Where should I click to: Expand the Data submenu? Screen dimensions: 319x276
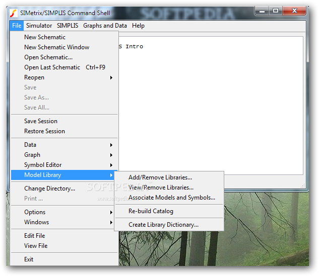pyautogui.click(x=65, y=145)
